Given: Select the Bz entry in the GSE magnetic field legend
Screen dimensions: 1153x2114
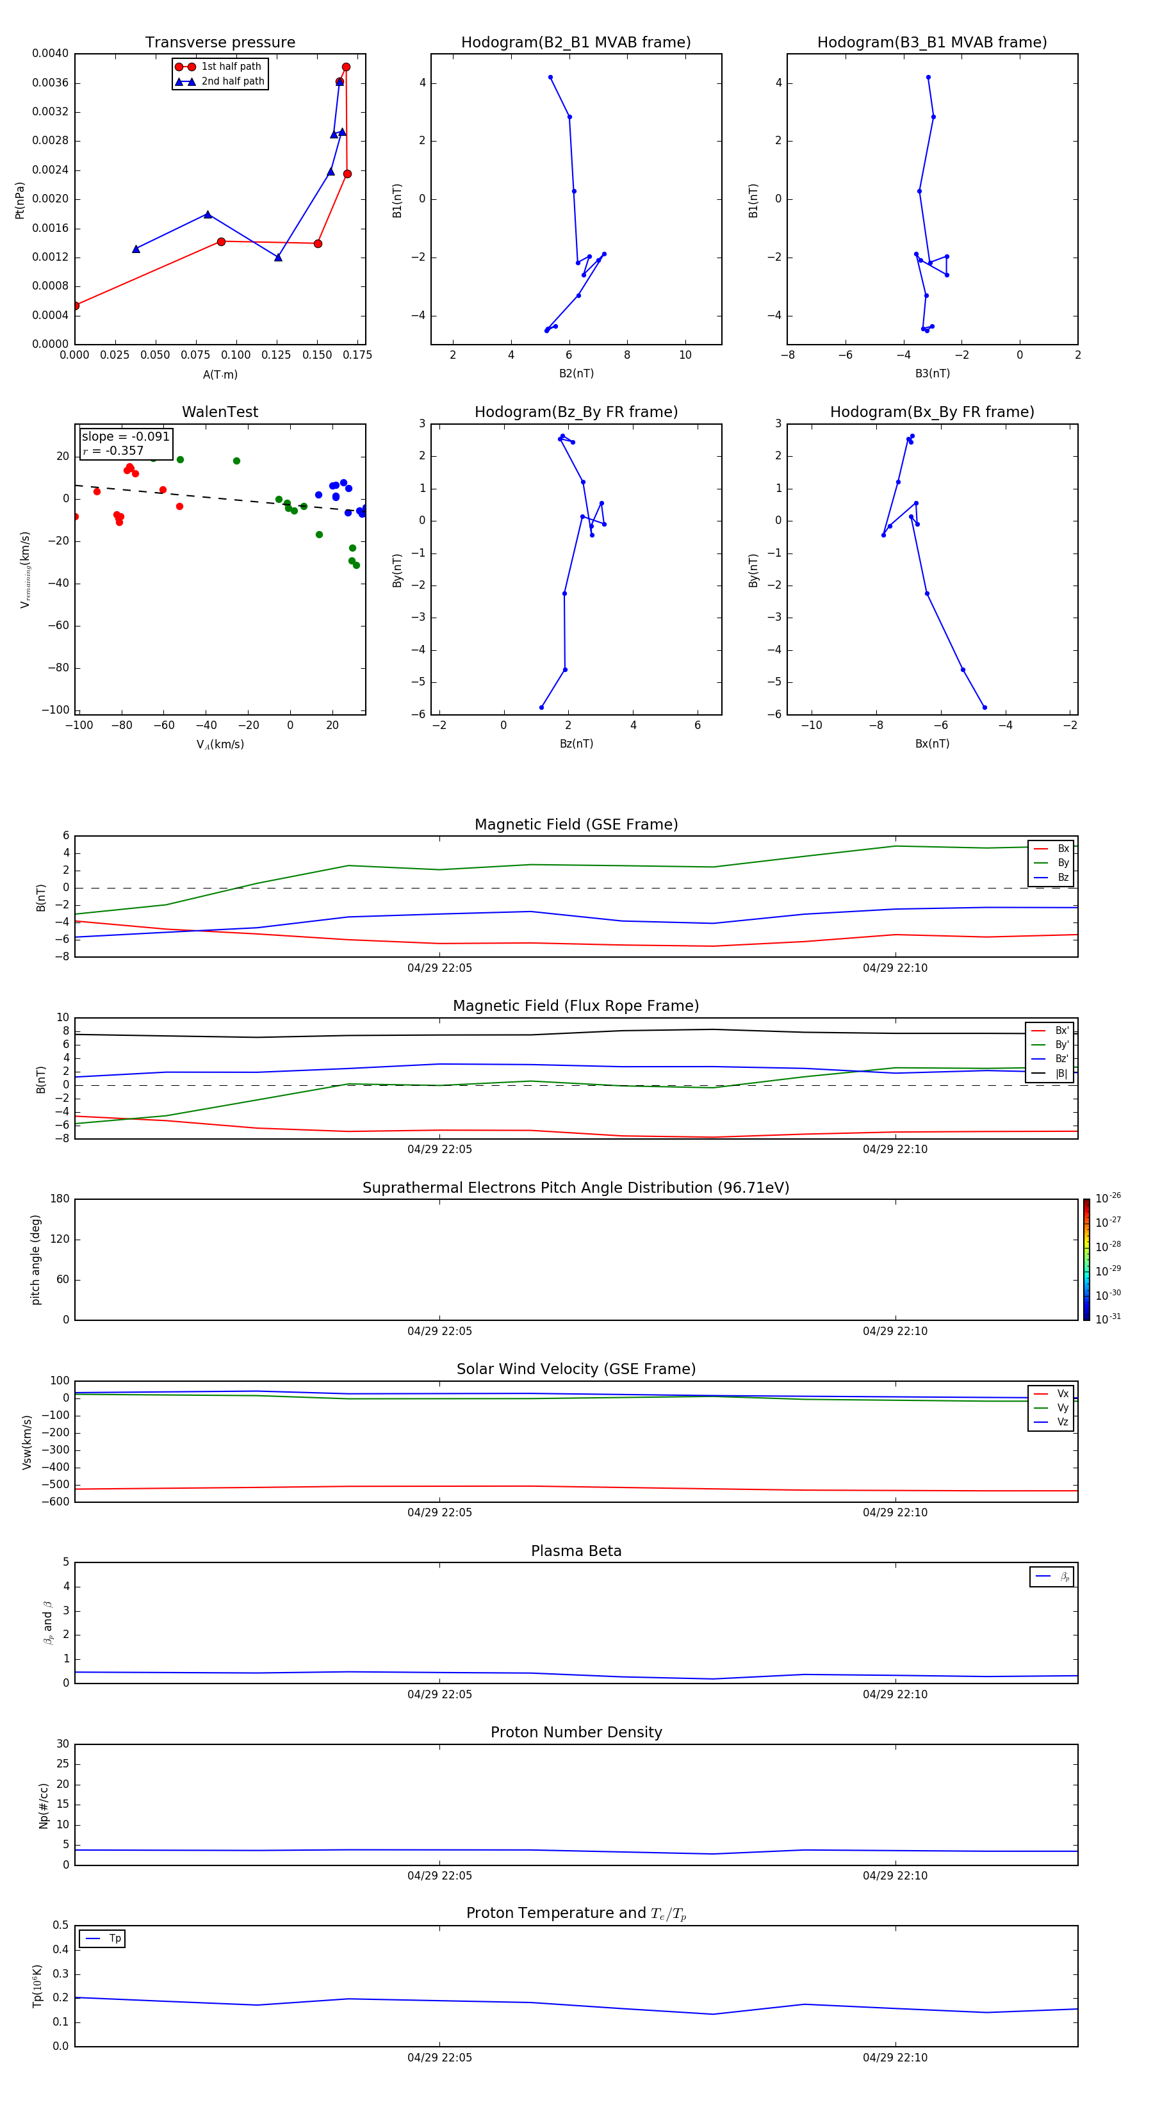Looking at the screenshot, I should click(x=1051, y=878).
